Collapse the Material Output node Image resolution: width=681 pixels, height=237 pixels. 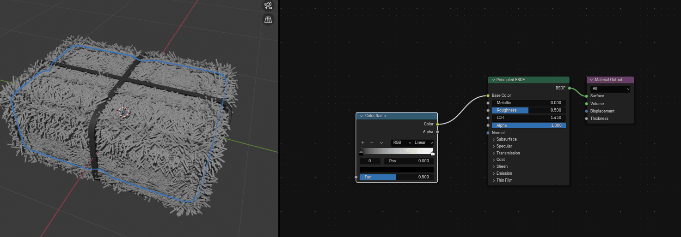(591, 80)
